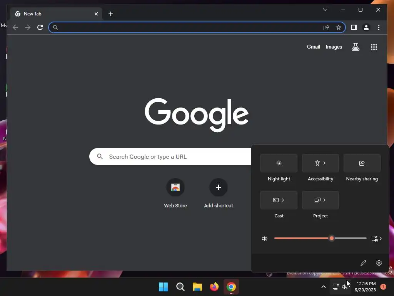
Task: Open all settings gear icon
Action: coord(379,263)
